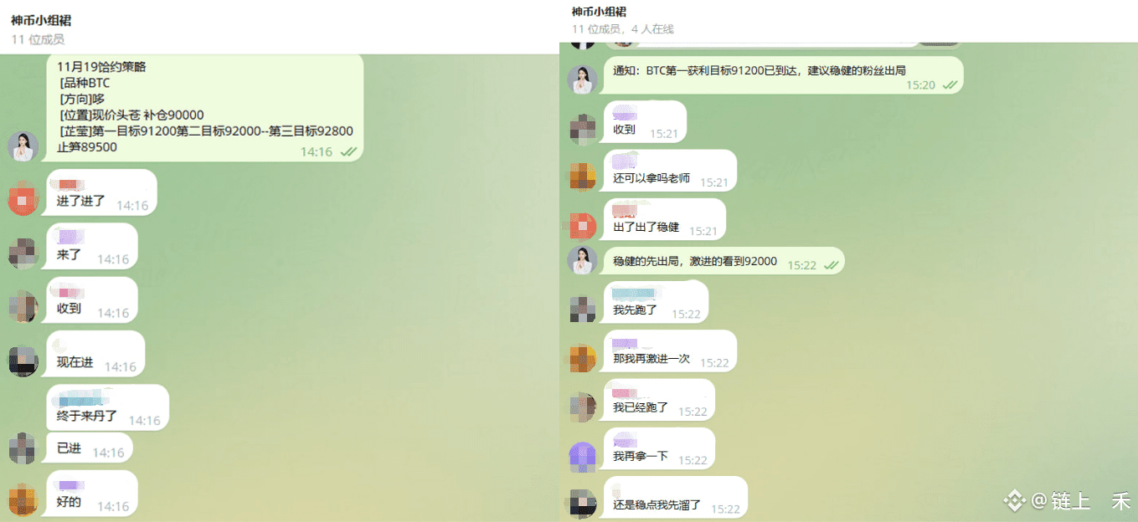Viewport: 1138px width, 522px height.
Task: Click the 还是稳点我先溜了 message bubble
Action: coord(676,498)
